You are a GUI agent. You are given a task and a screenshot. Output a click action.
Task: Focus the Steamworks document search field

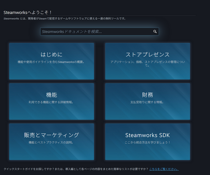(99, 32)
